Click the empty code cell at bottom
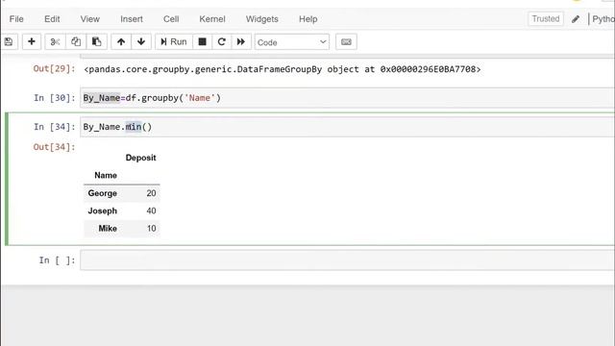This screenshot has width=615, height=346. click(347, 260)
